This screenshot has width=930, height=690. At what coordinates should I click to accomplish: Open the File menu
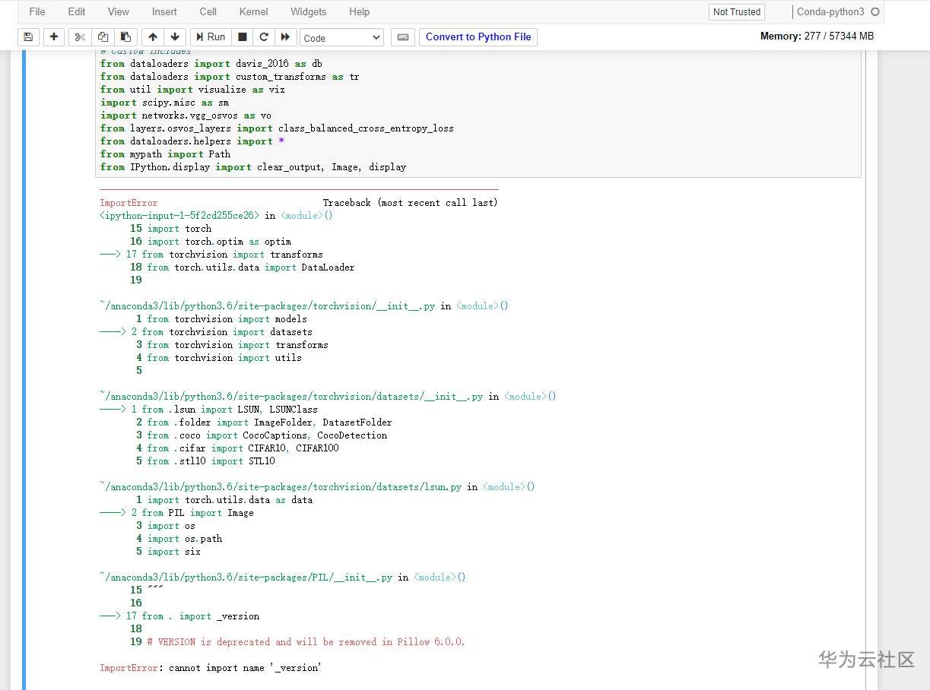(x=37, y=11)
